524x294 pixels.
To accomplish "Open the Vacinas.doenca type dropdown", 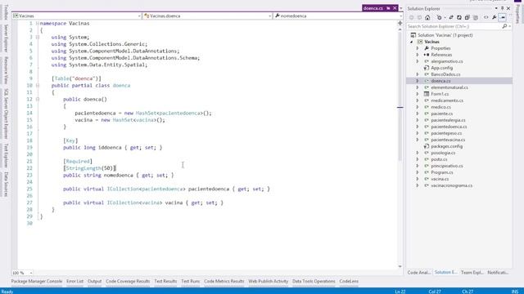I will point(269,16).
